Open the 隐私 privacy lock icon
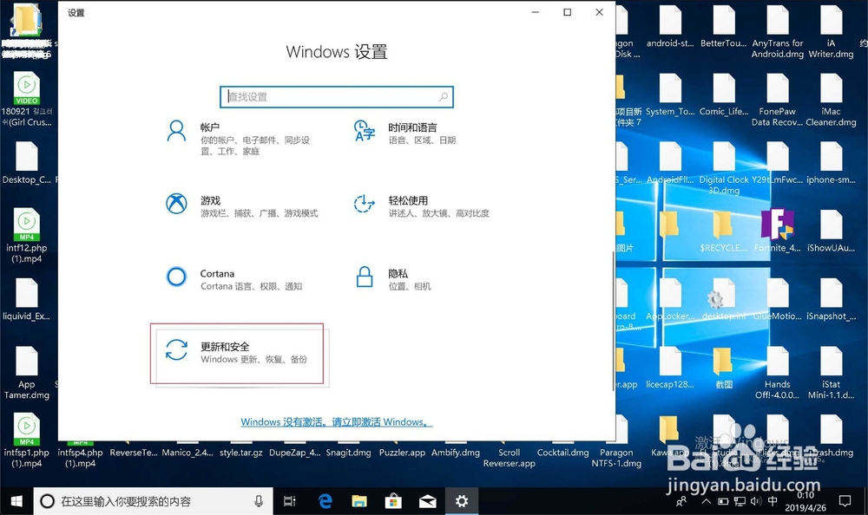 [x=365, y=277]
